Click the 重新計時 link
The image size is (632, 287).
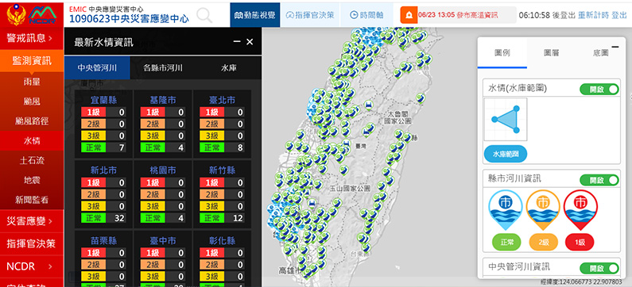[593, 15]
